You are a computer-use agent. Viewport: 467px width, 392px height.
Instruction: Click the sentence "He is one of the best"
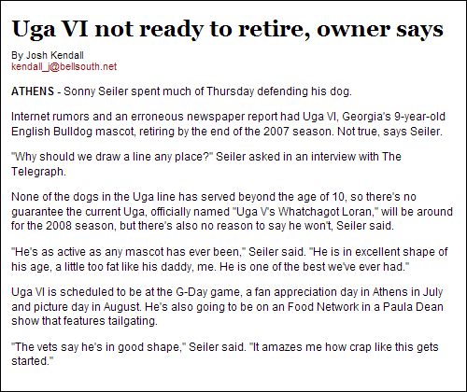pyautogui.click(x=314, y=267)
